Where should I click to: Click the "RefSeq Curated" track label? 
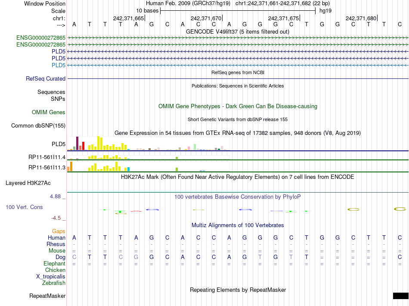[x=46, y=78]
